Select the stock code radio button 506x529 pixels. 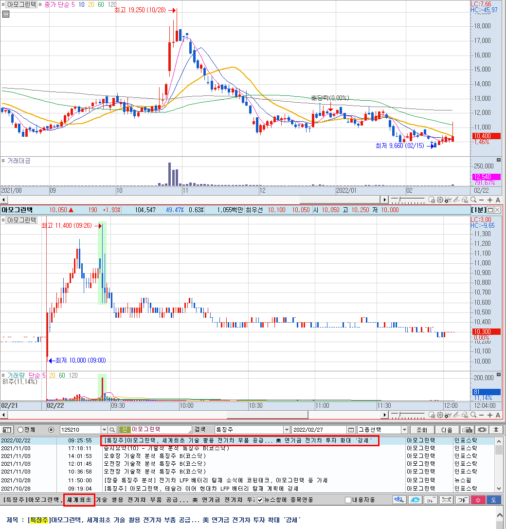[51, 429]
